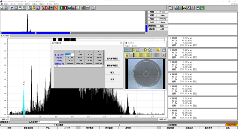Click the 取消 cancel button in dialog
238x129 pixels.
tap(112, 80)
